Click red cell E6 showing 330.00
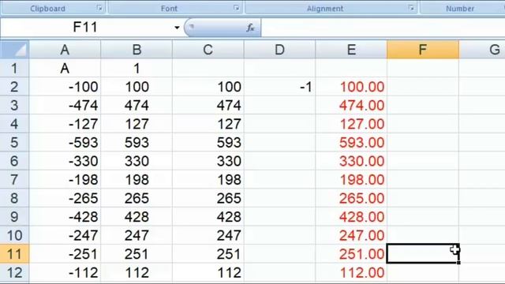Viewport: 505px width, 284px height. point(351,161)
